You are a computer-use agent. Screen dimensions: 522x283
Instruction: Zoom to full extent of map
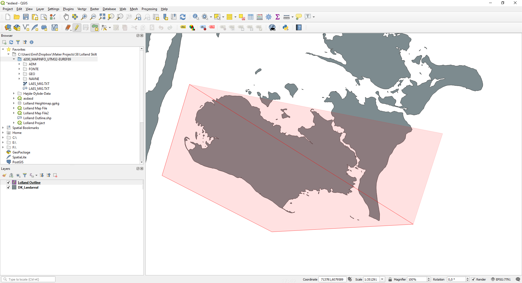(102, 17)
